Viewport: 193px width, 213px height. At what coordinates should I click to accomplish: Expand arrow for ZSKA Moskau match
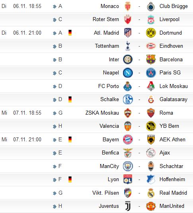(x=55, y=113)
